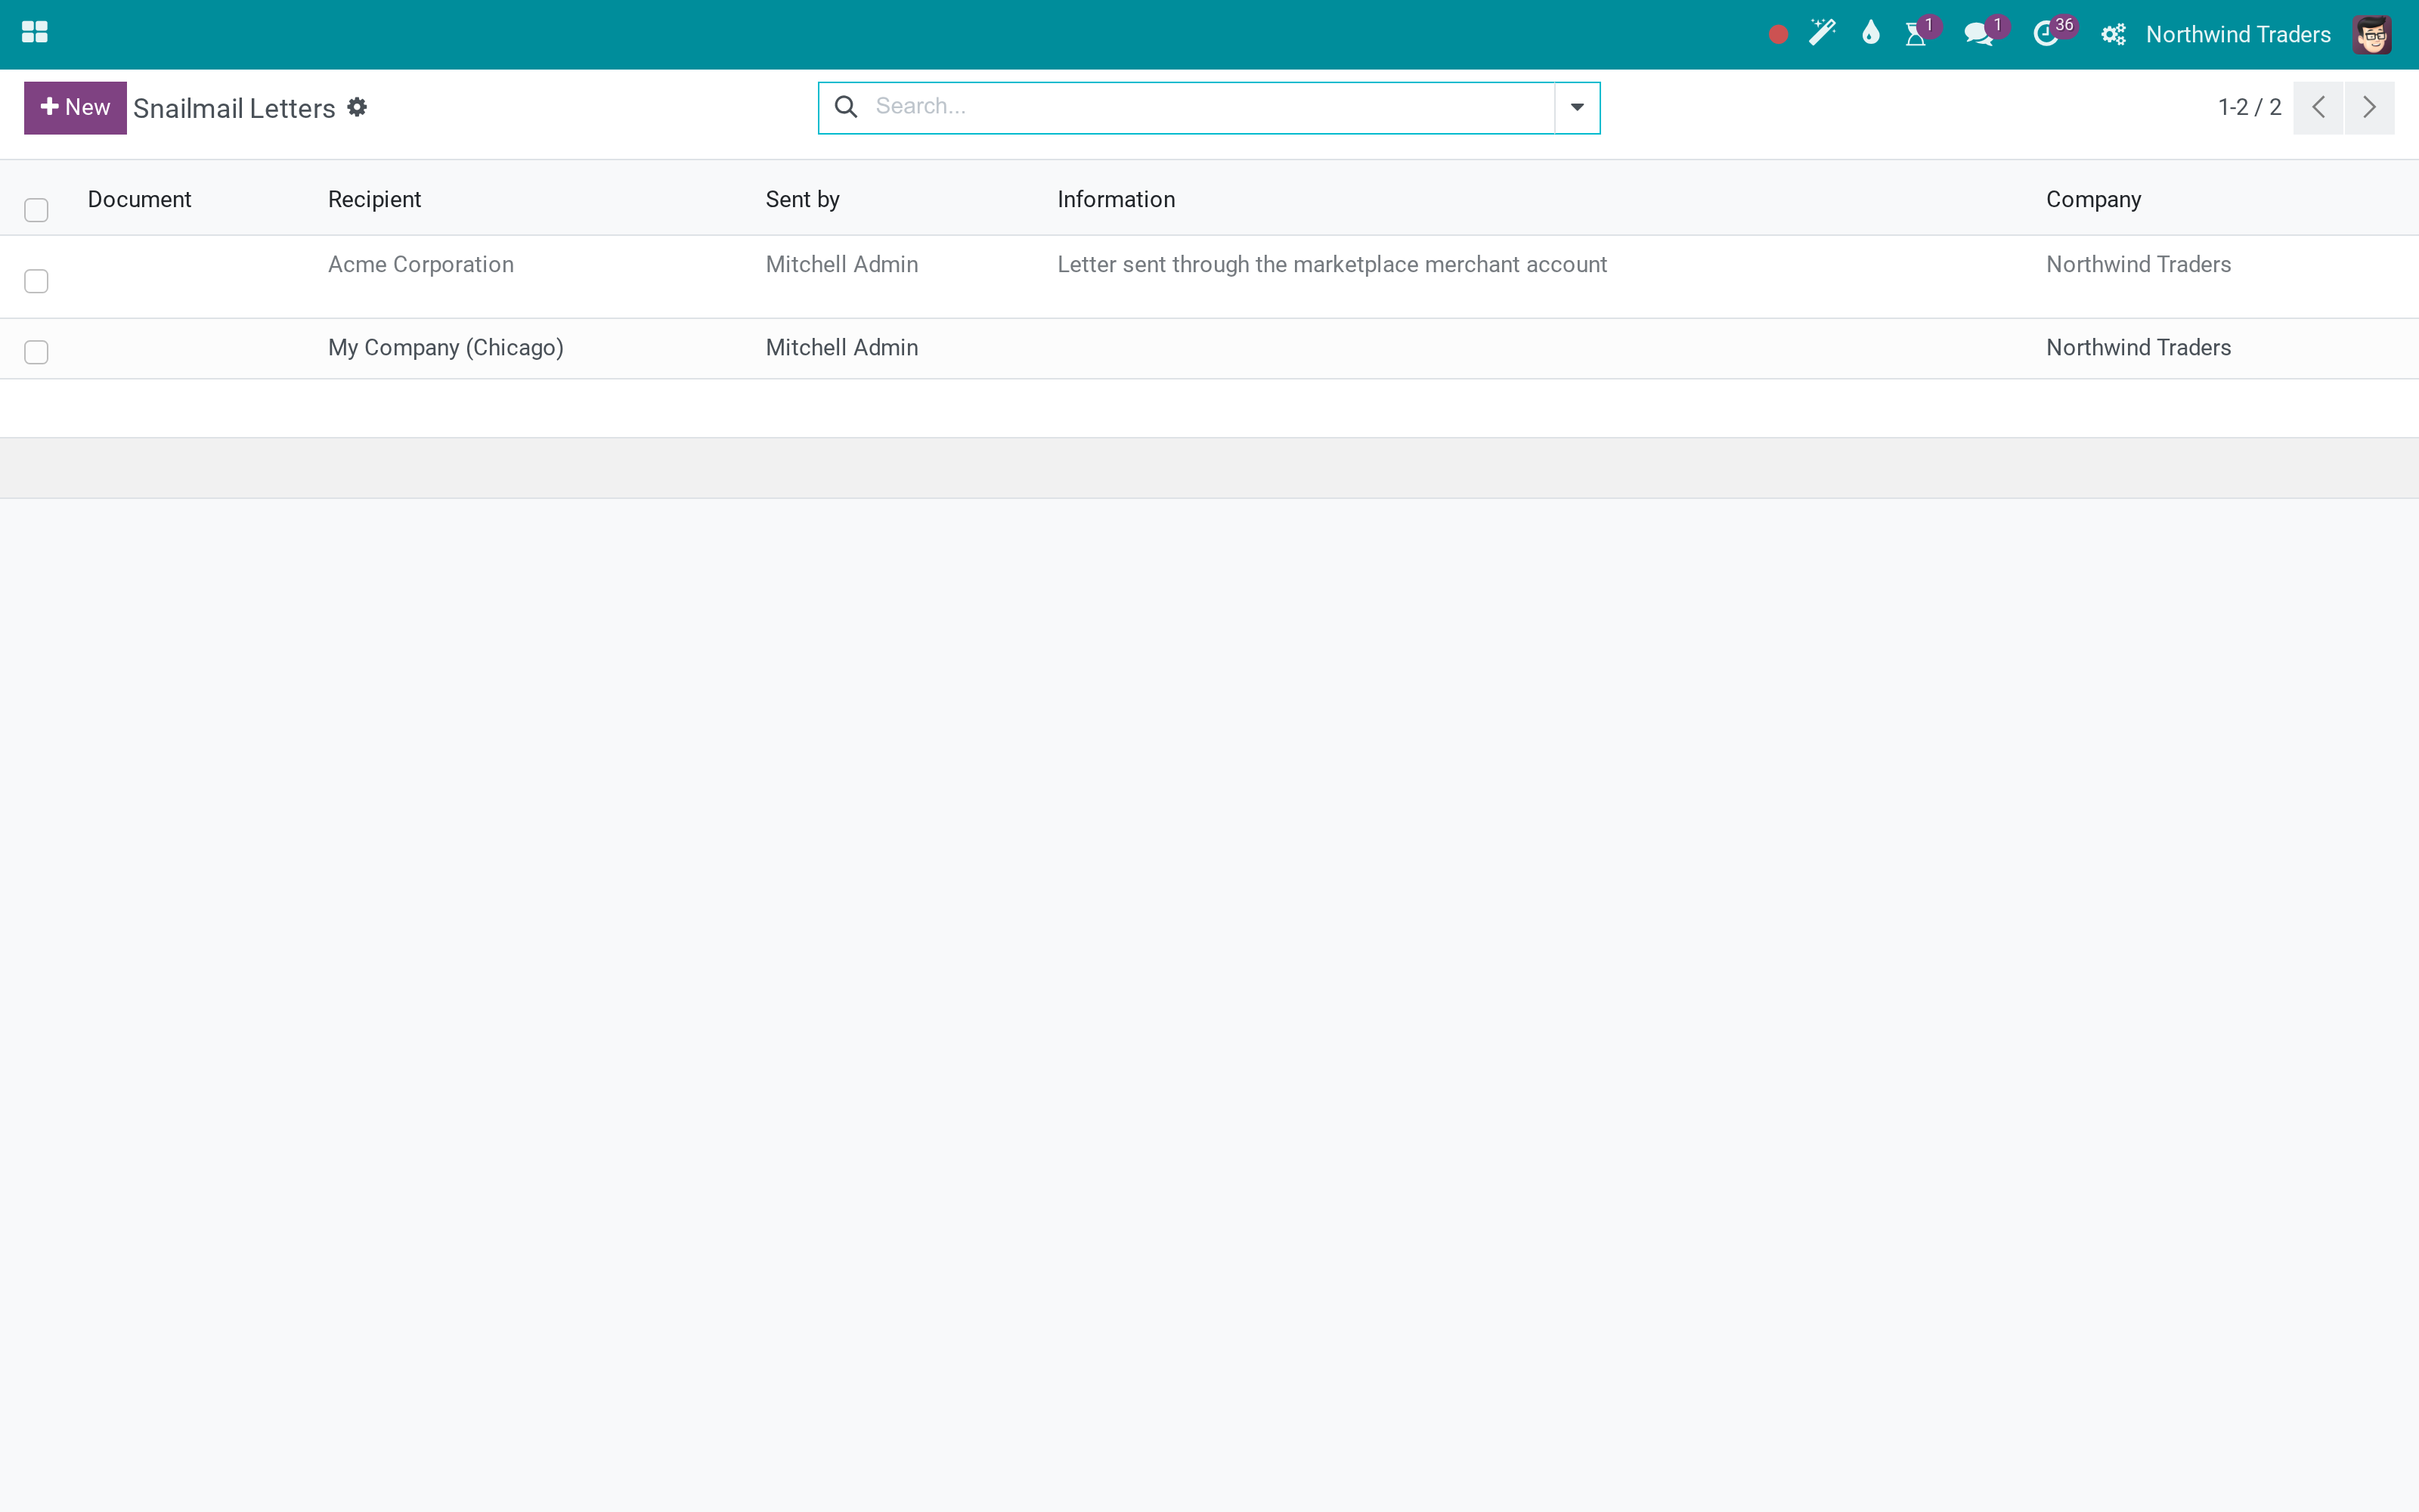Click the water drop icon in navbar

click(1870, 33)
